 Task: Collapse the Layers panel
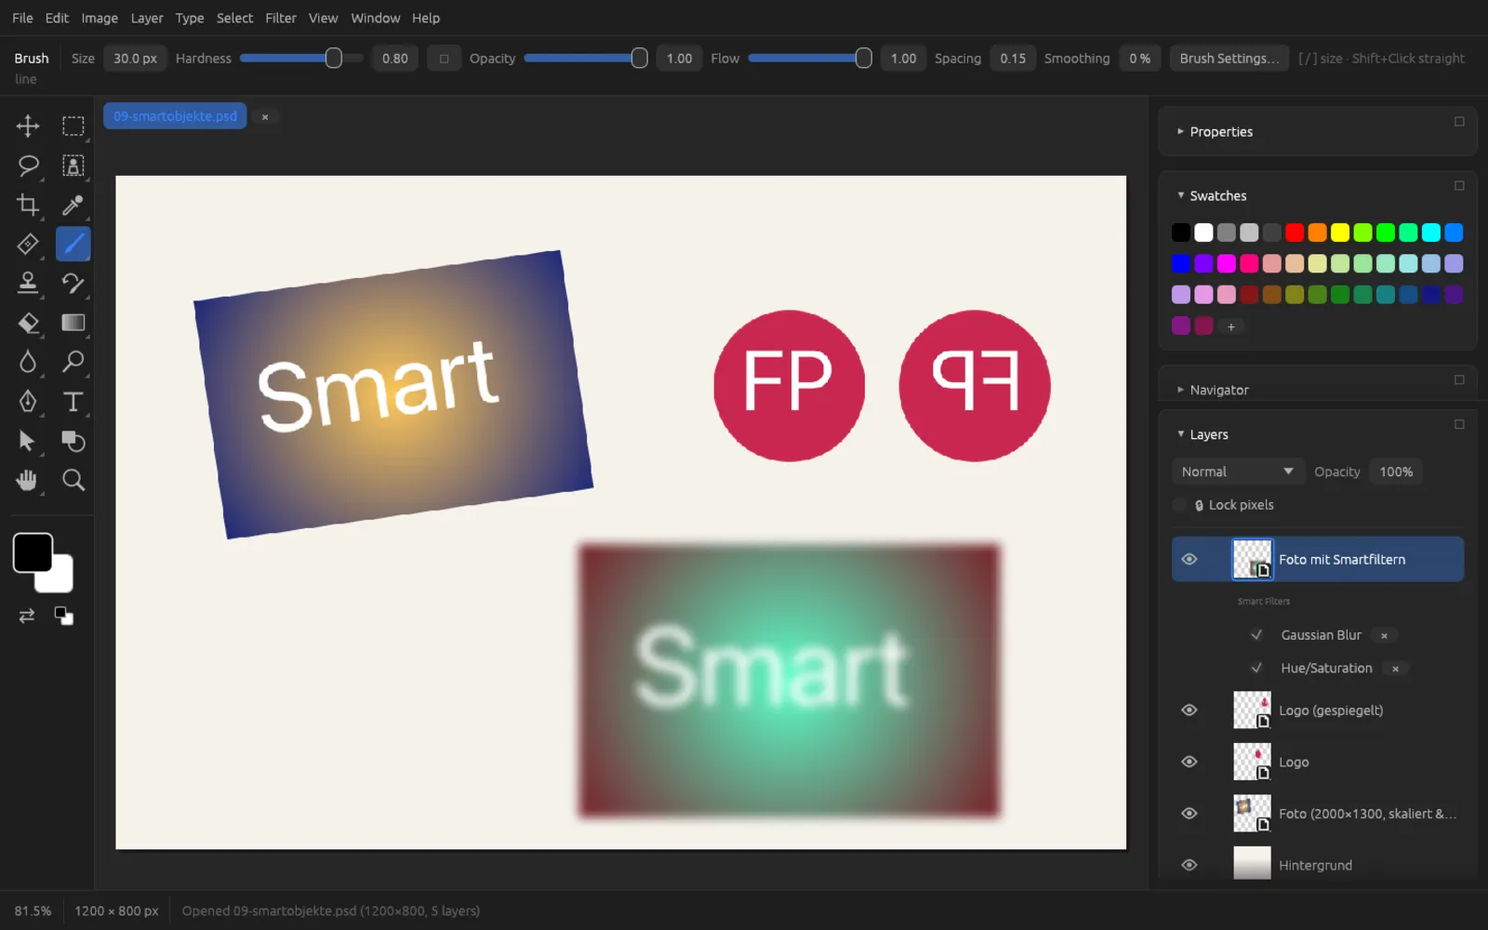pyautogui.click(x=1180, y=434)
